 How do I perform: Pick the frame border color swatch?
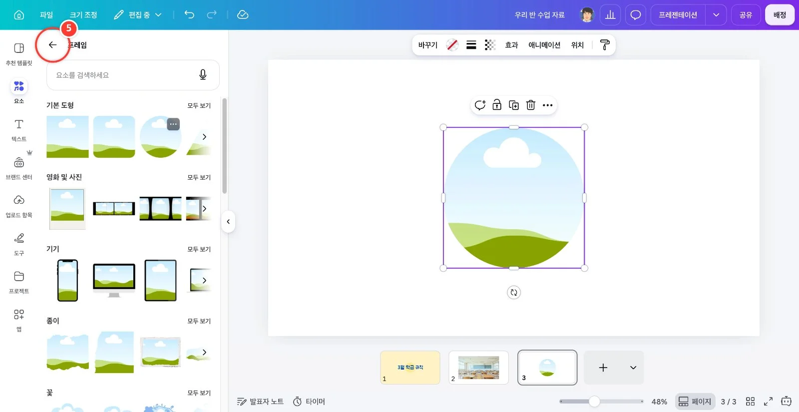click(x=452, y=45)
